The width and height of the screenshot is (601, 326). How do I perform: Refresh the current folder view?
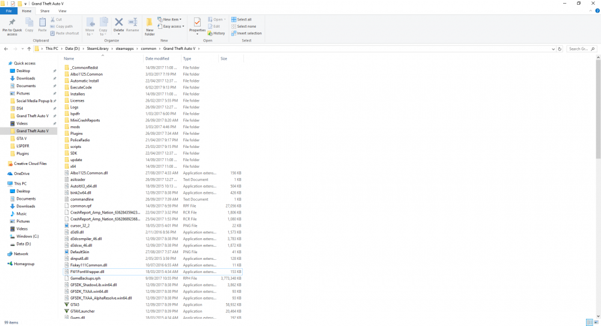560,49
